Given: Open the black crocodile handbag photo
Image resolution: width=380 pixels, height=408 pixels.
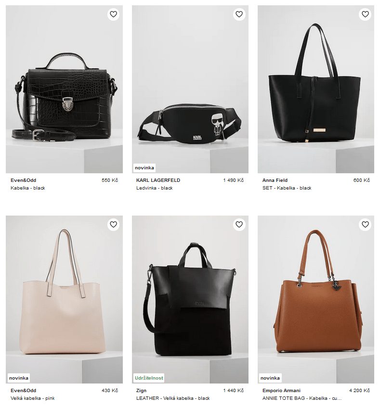Looking at the screenshot, I should pyautogui.click(x=65, y=89).
